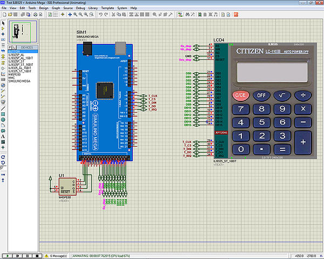
Task: Zoom out using the magnifier minus icon
Action: tap(80, 15)
